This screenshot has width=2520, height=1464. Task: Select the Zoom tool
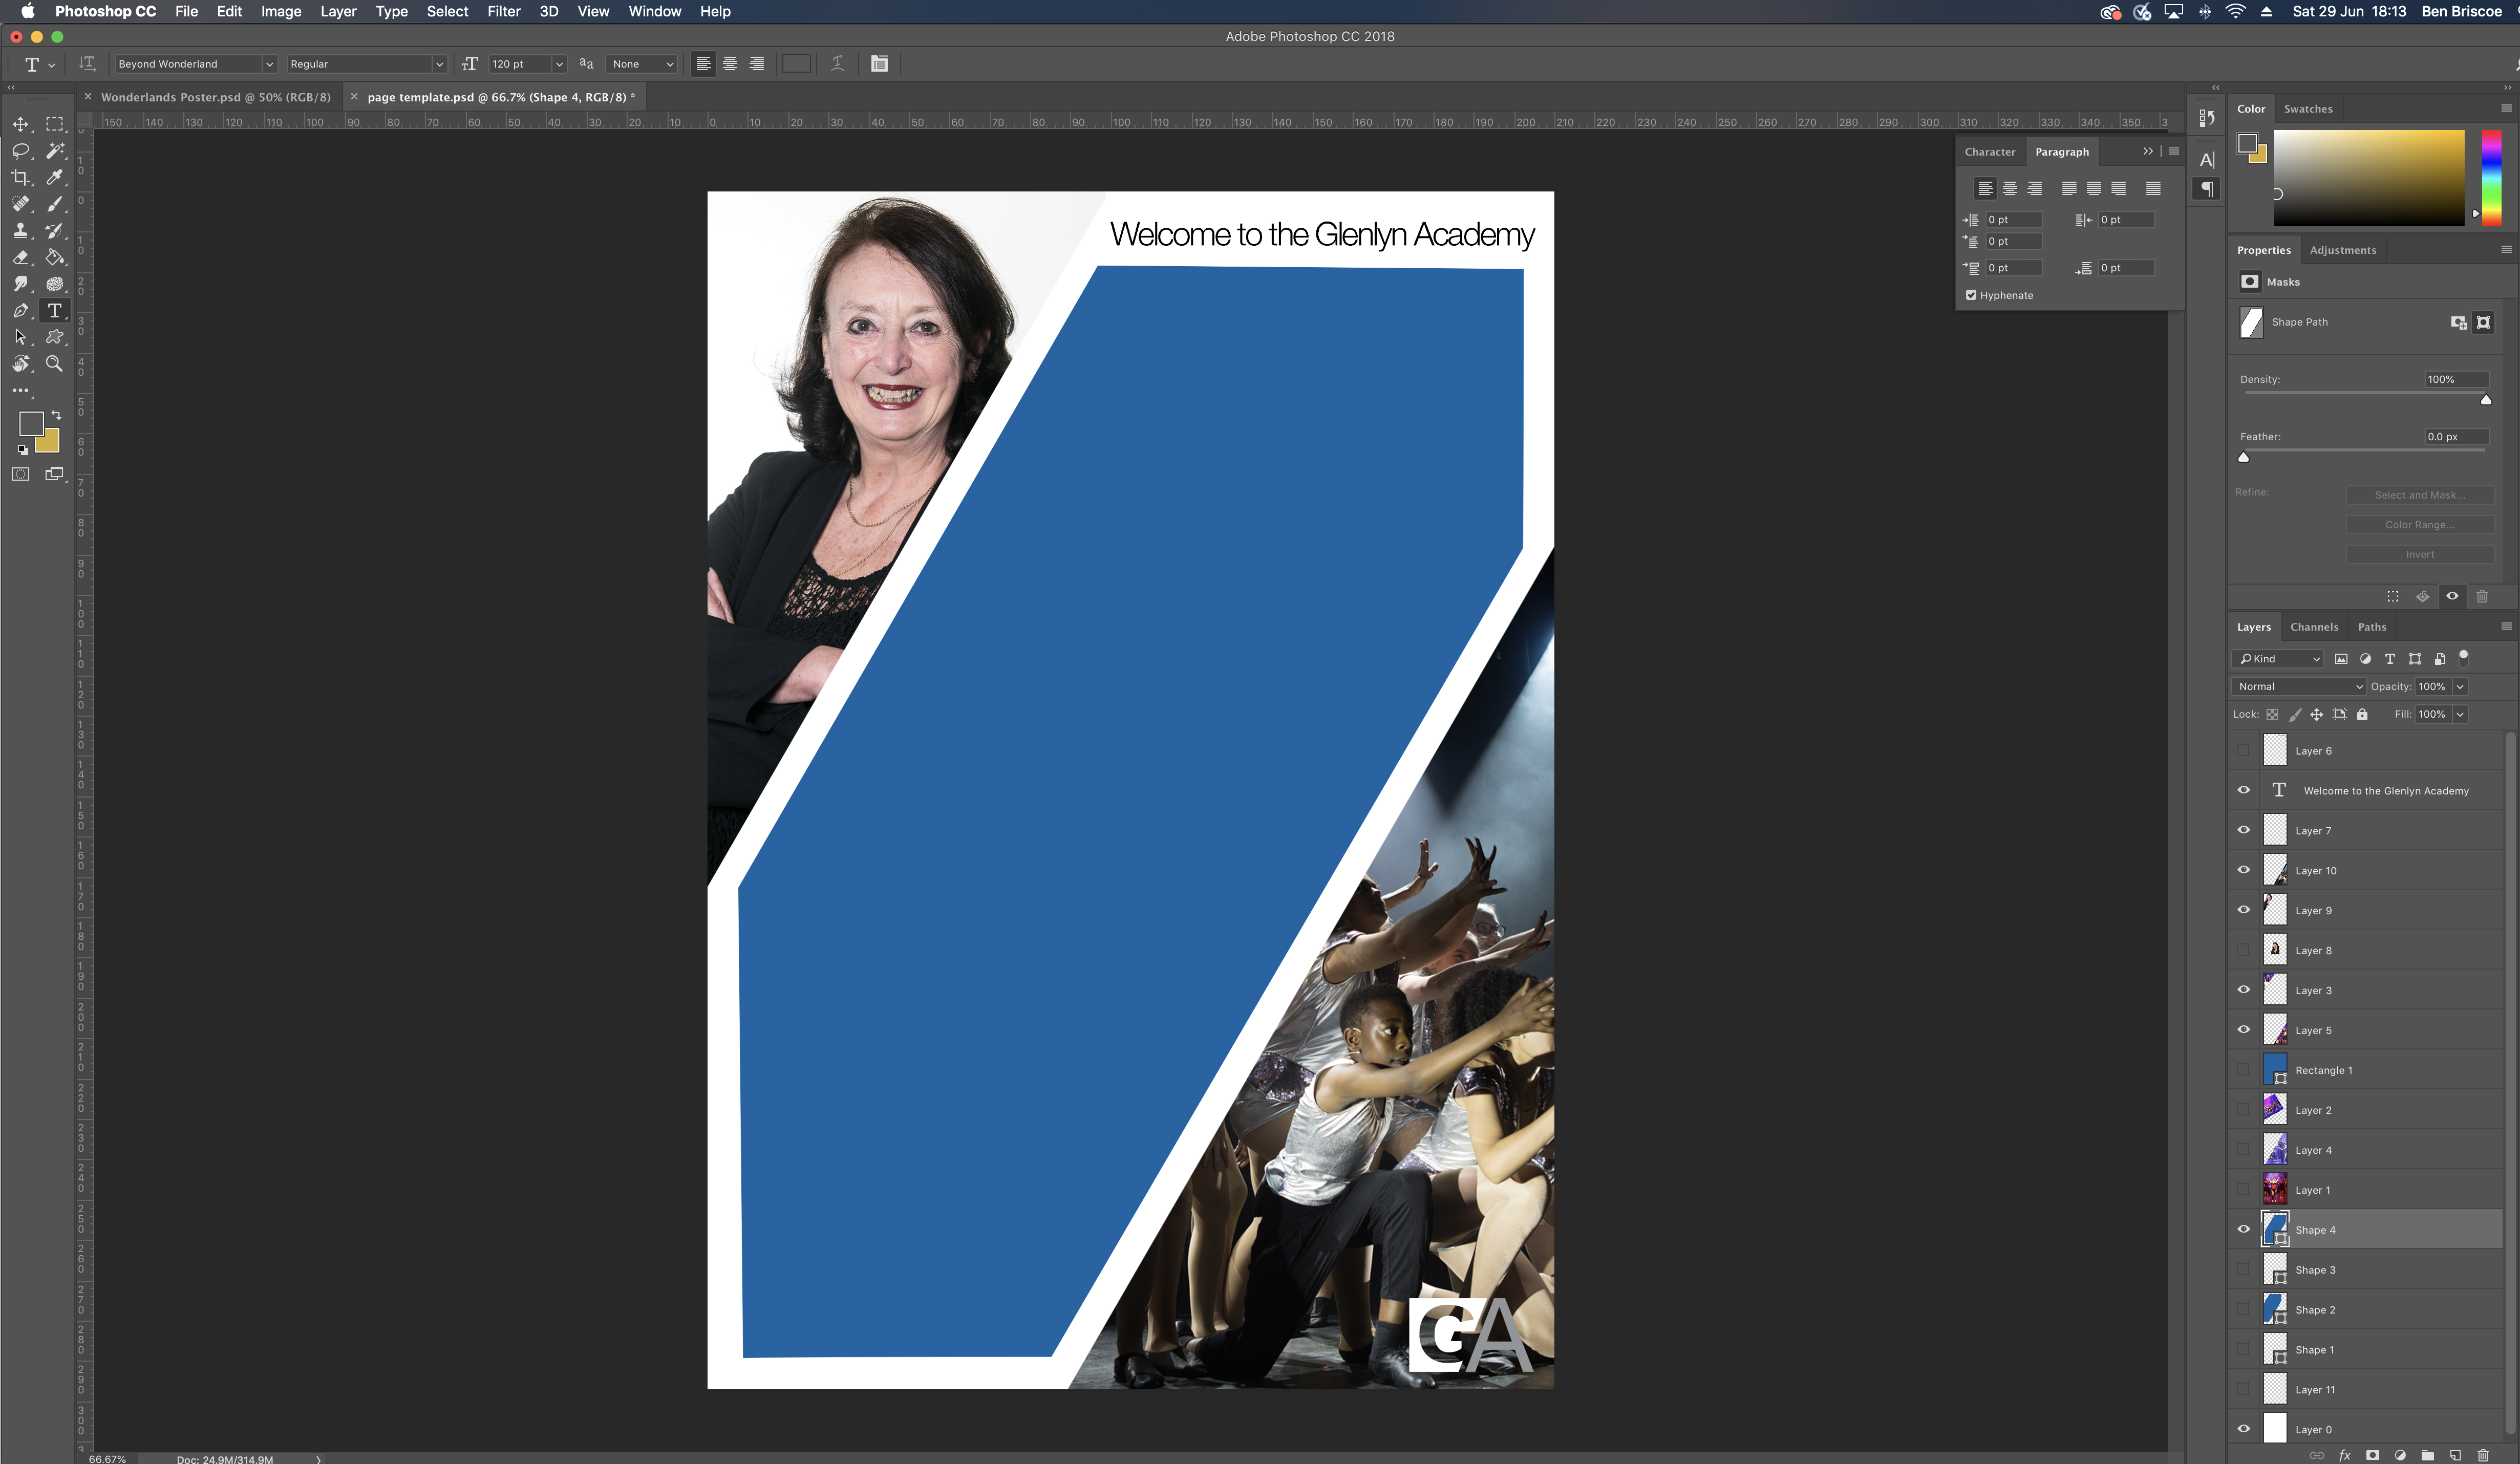(55, 364)
